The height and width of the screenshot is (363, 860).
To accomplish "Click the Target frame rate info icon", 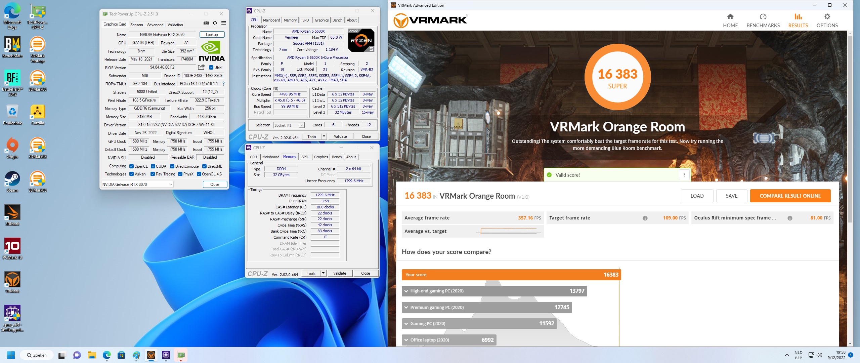I will point(645,218).
